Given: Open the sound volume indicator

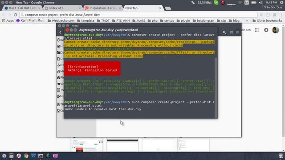Looking at the screenshot, I should (x=261, y=3).
